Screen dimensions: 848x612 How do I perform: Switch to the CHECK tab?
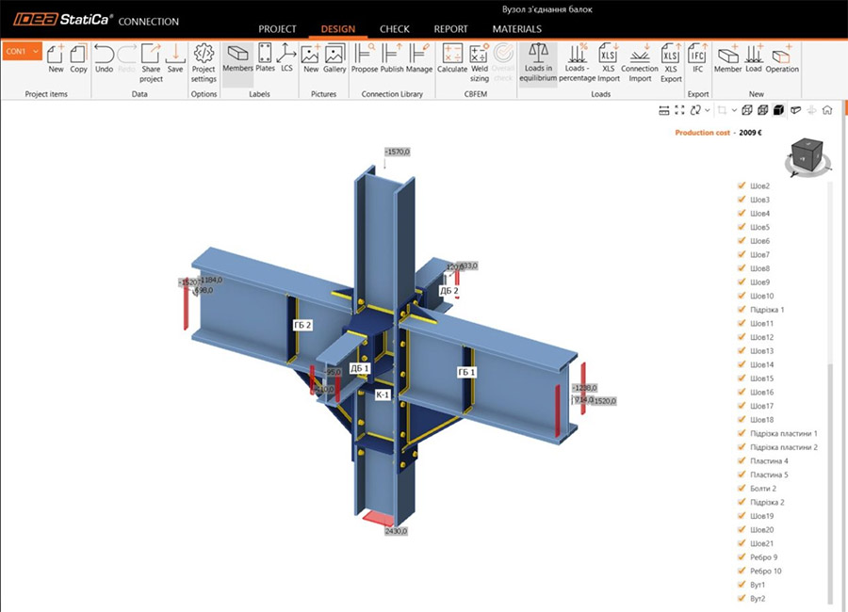394,29
